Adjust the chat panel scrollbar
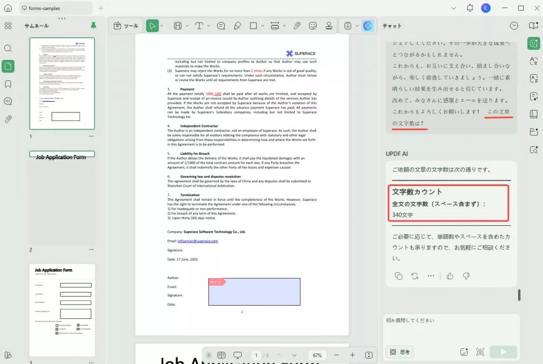543x364 pixels. 519,295
